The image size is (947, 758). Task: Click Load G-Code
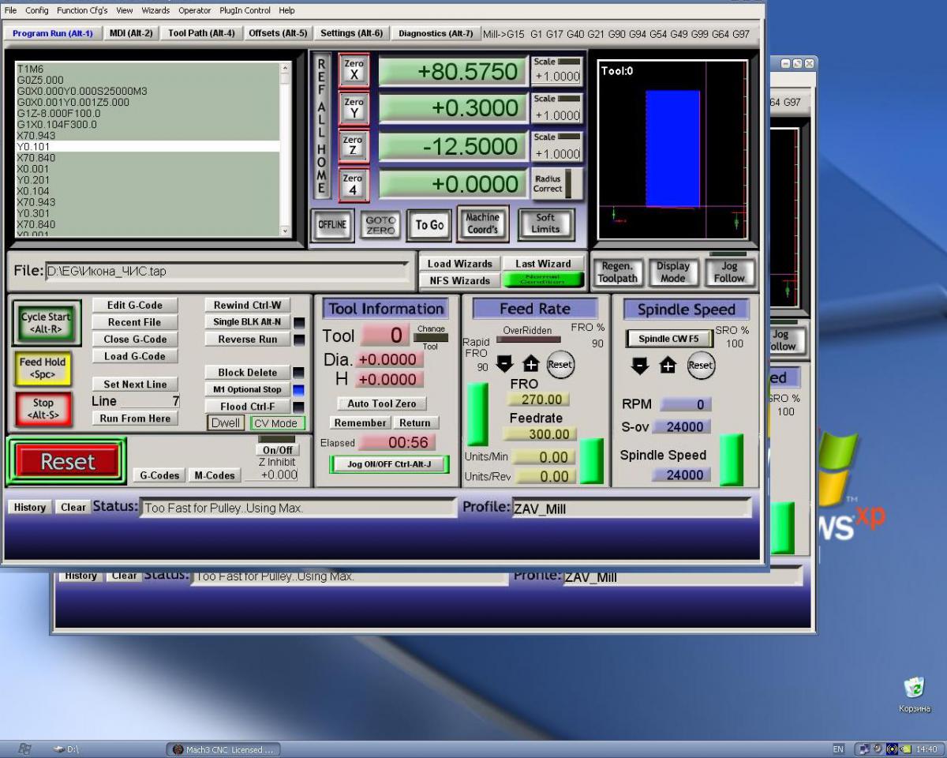[x=134, y=356]
